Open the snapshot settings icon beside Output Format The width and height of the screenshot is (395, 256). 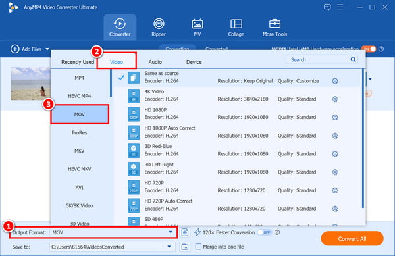[x=184, y=232]
